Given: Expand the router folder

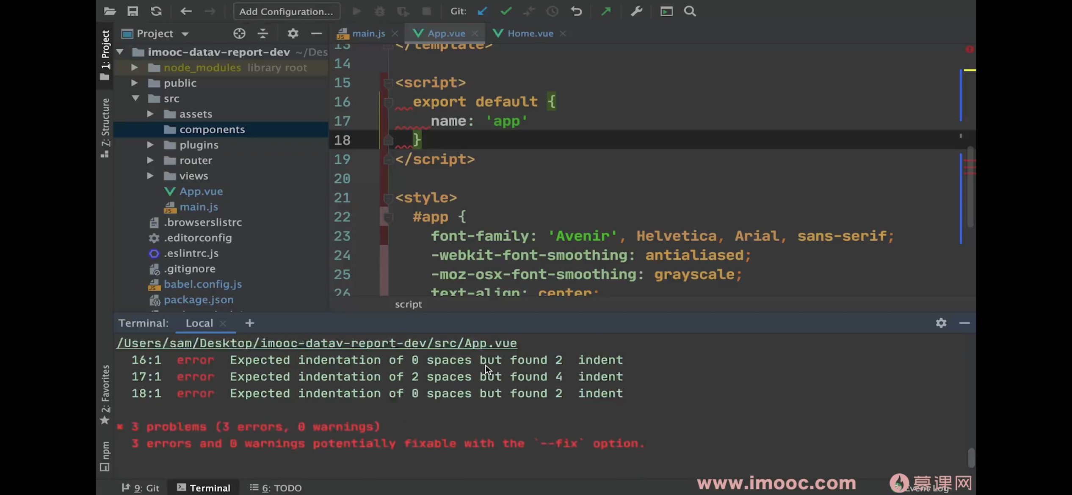Looking at the screenshot, I should (149, 160).
